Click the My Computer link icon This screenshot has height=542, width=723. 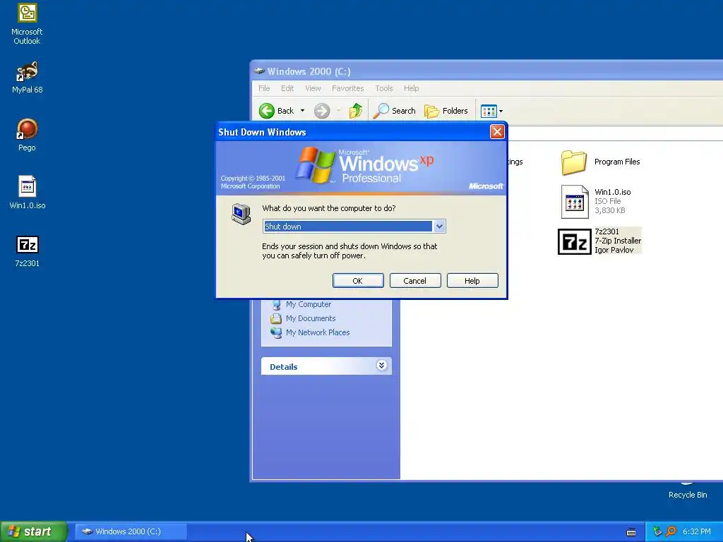point(276,305)
